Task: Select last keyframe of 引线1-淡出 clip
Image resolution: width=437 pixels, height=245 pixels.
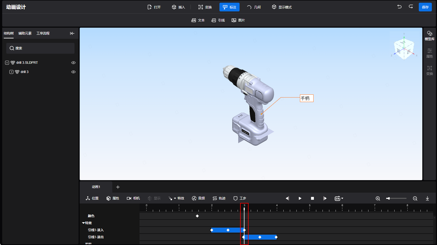Action: [x=276, y=237]
